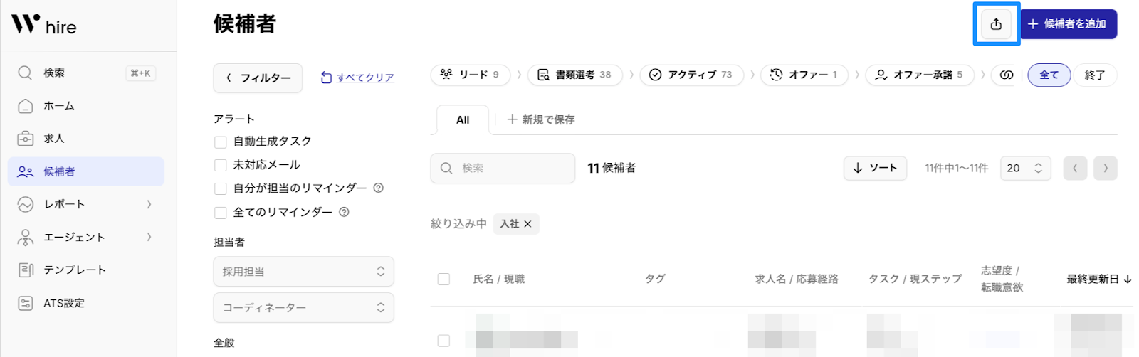Check the 未対応メール alert filter

221,166
